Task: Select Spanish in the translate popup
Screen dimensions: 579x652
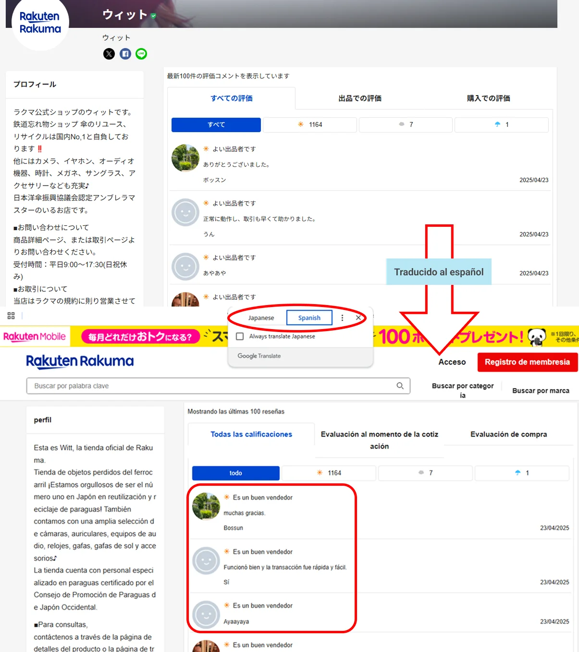Action: [309, 318]
